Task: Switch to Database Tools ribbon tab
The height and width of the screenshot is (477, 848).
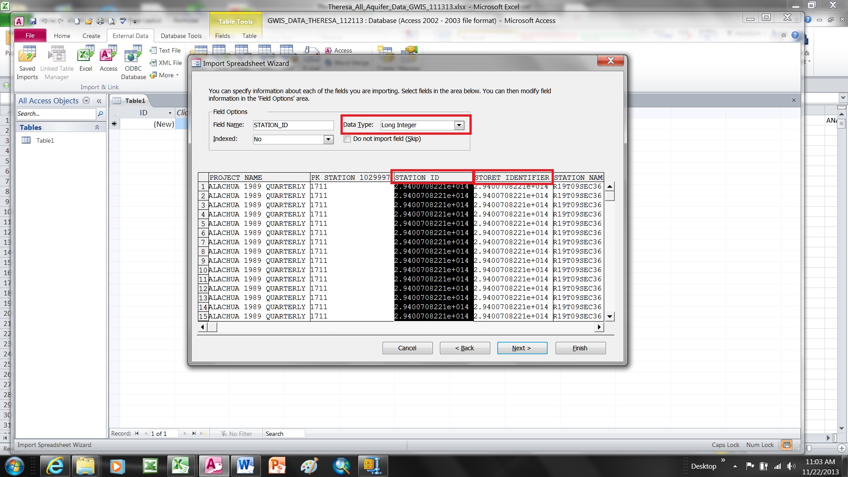Action: pyautogui.click(x=181, y=36)
